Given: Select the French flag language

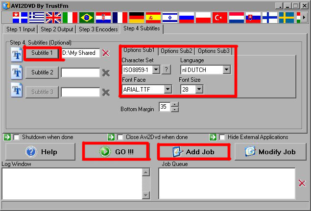Looking at the screenshot, I should (x=120, y=18).
